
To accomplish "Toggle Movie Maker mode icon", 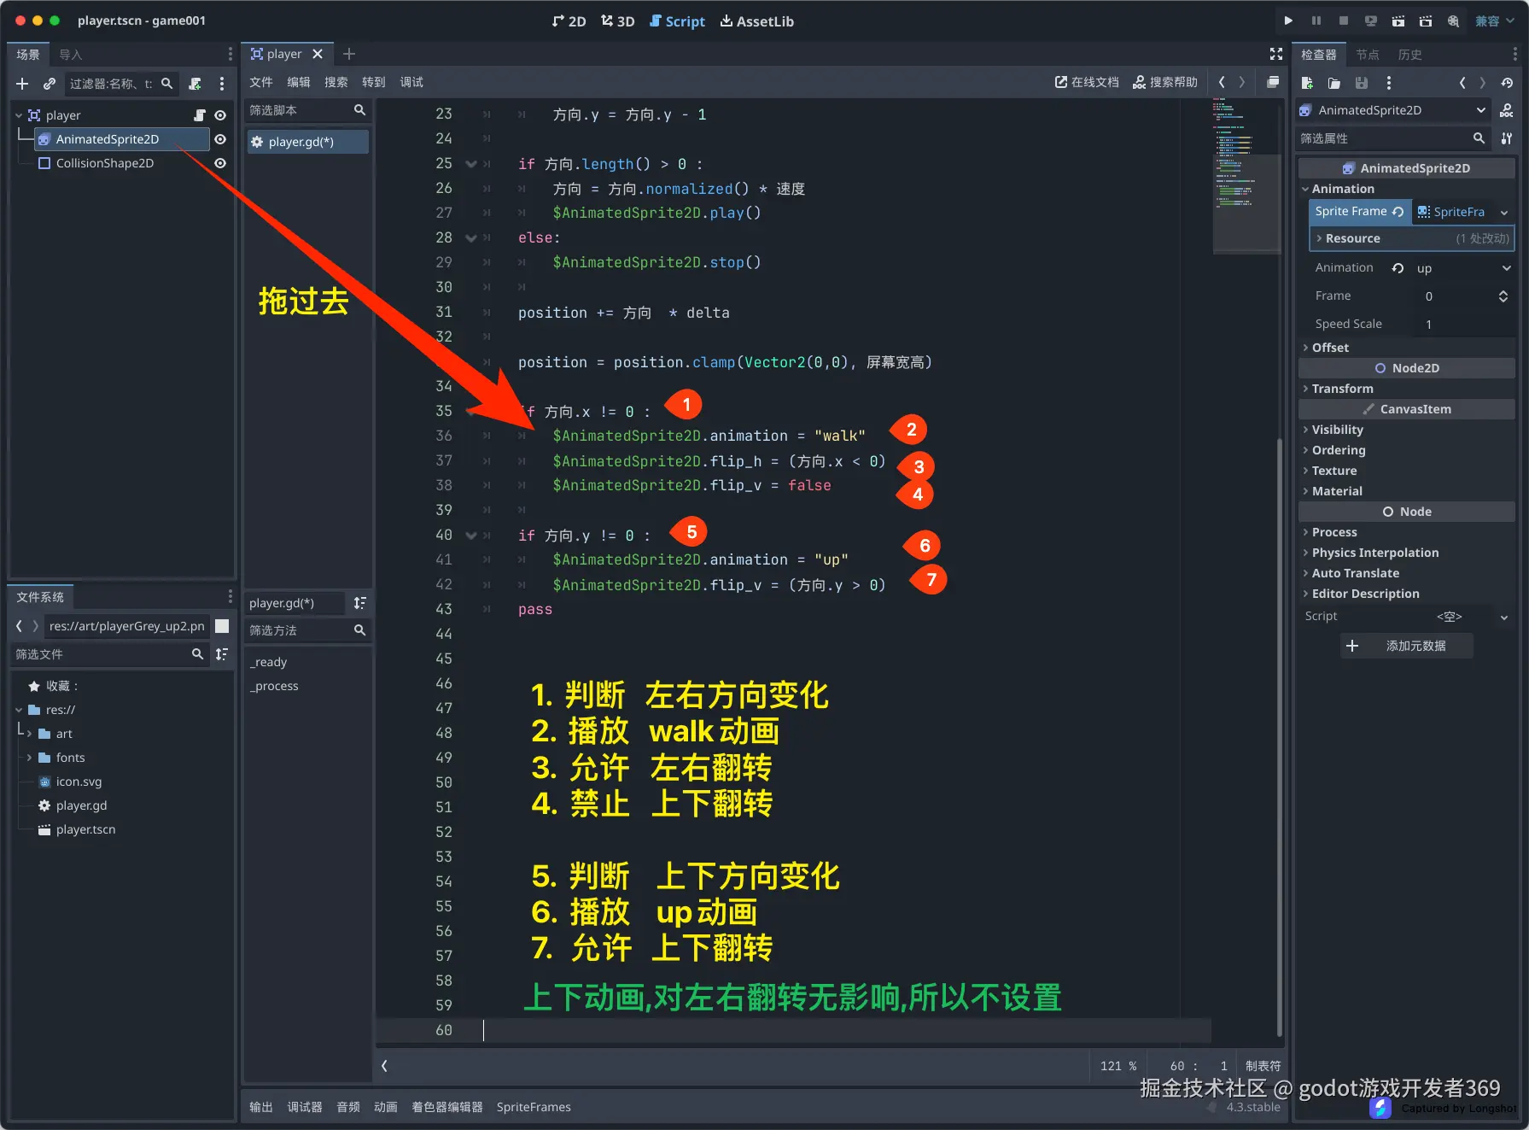I will coord(1452,20).
